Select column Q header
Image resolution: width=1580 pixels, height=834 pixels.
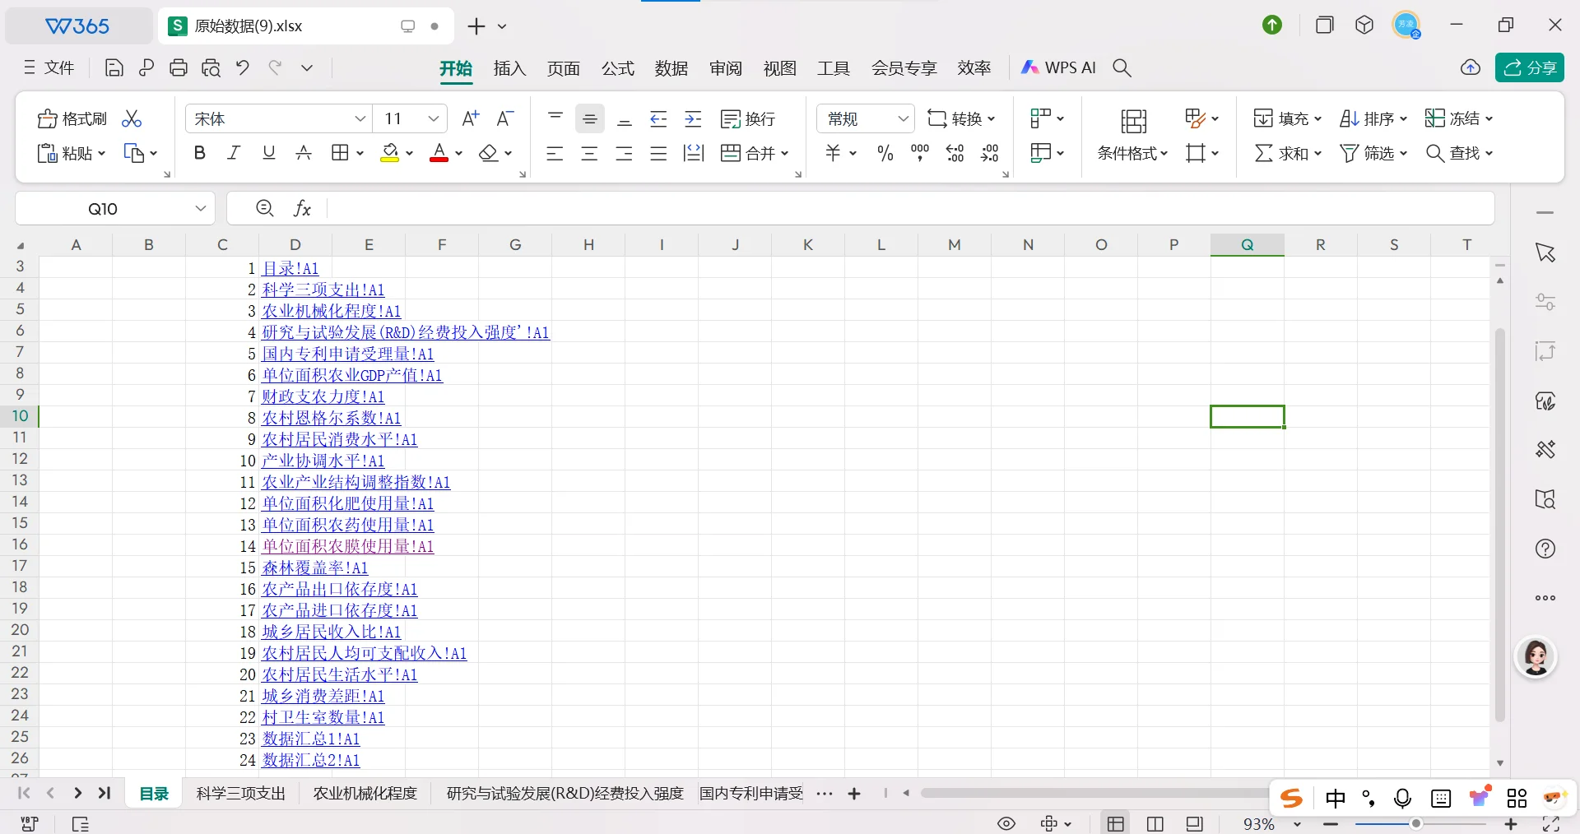(1248, 244)
